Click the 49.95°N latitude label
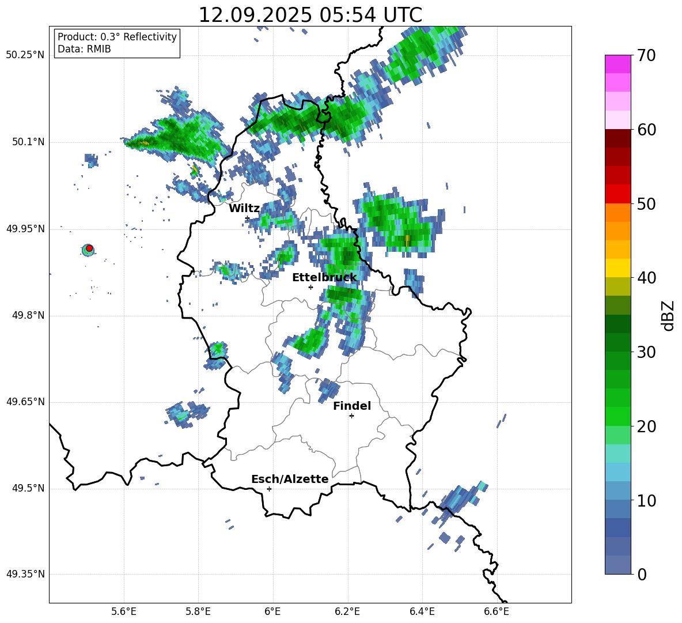The width and height of the screenshot is (682, 623). pos(25,229)
